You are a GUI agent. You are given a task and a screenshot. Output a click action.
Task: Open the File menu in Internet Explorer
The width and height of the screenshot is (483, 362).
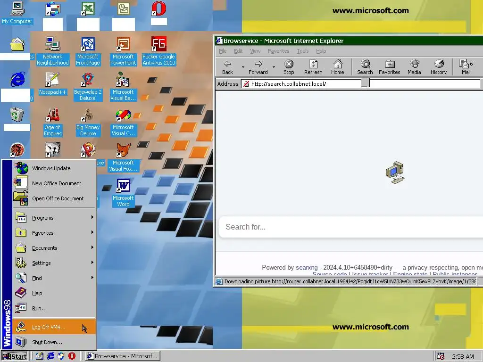tap(223, 51)
